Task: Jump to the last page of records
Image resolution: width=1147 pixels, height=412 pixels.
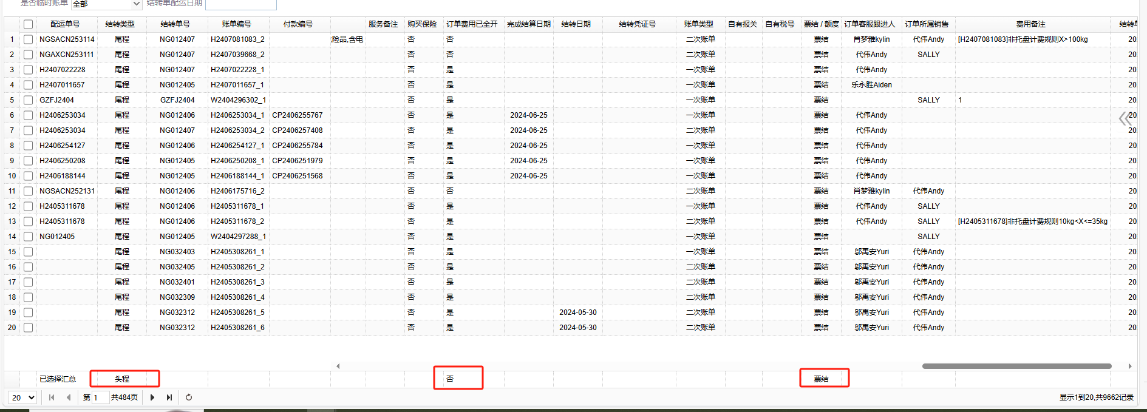Action: point(169,397)
